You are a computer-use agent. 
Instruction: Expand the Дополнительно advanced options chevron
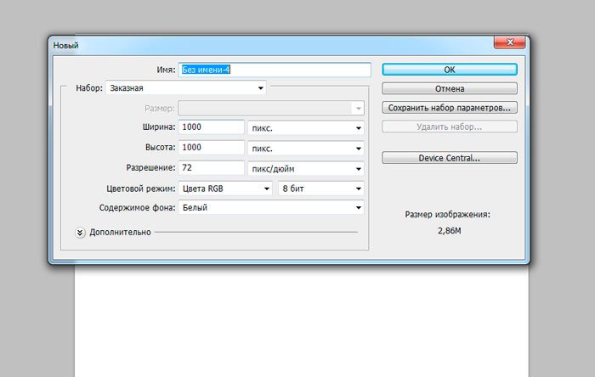click(82, 232)
